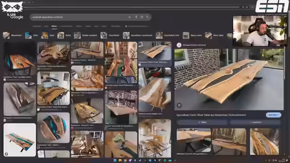The image size is (290, 163).
Task: Clear the search box with the X icon
Action: [x=130, y=17]
